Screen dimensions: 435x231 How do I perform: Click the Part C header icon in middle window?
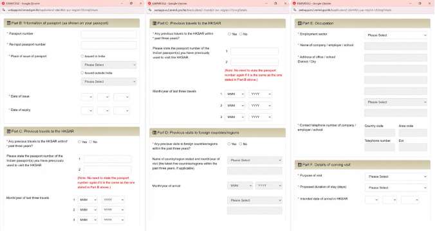pyautogui.click(x=154, y=23)
